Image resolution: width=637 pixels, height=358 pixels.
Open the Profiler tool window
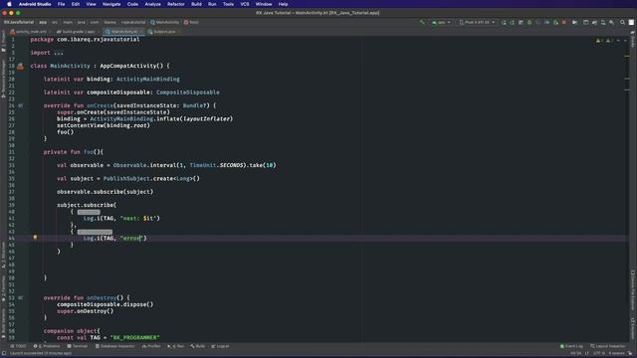click(x=151, y=346)
